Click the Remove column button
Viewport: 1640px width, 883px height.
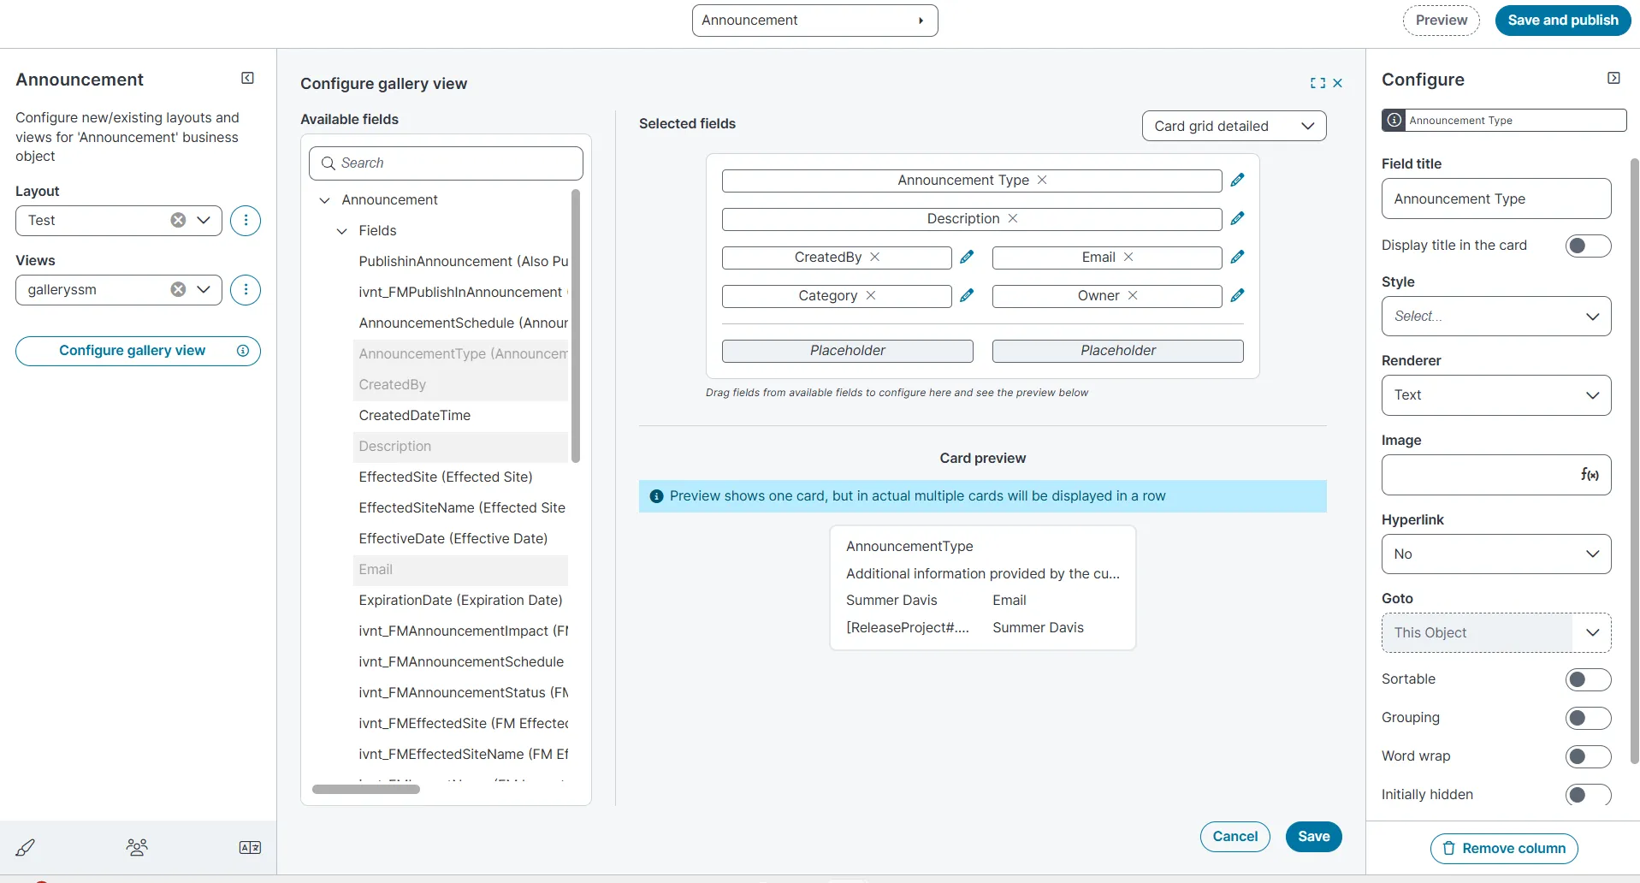click(x=1504, y=849)
